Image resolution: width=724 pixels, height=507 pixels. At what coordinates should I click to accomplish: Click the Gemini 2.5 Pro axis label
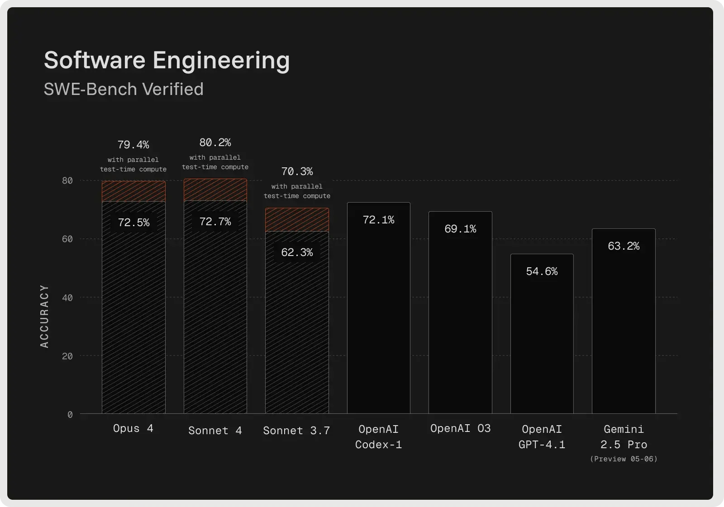point(624,437)
